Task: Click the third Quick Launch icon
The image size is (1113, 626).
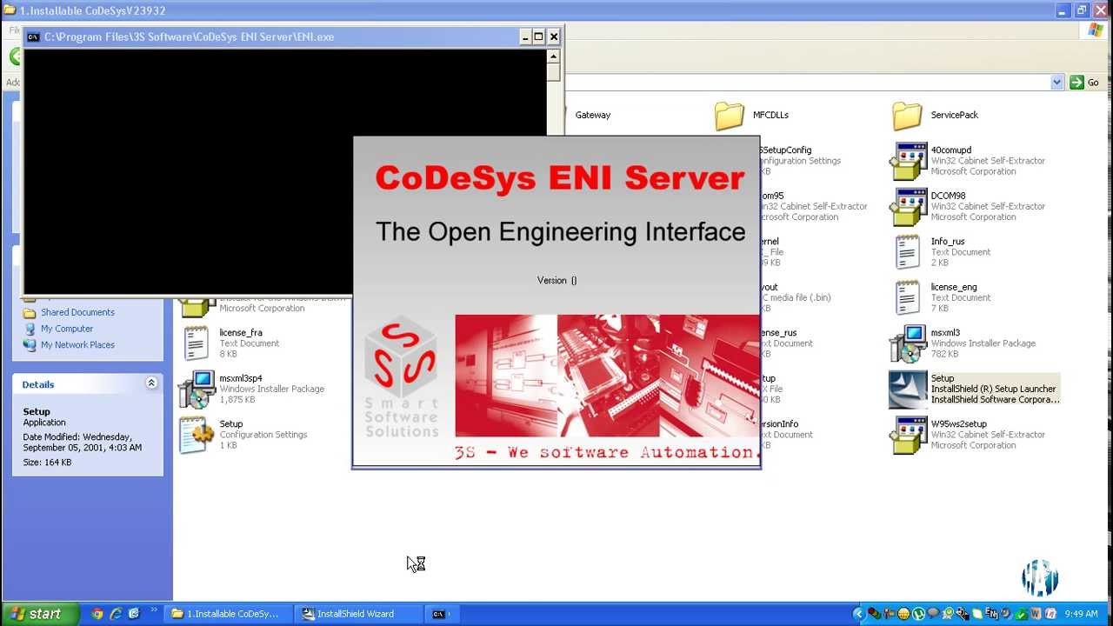Action: click(134, 614)
